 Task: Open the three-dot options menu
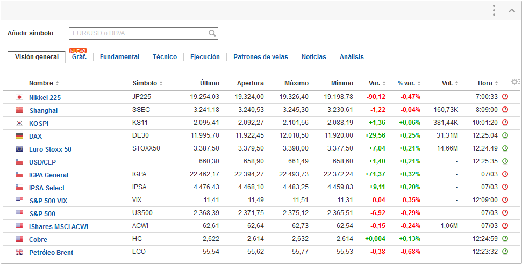click(494, 10)
